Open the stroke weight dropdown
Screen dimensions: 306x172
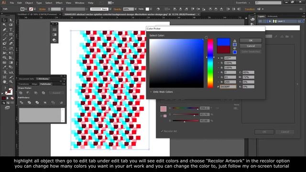coord(63,9)
